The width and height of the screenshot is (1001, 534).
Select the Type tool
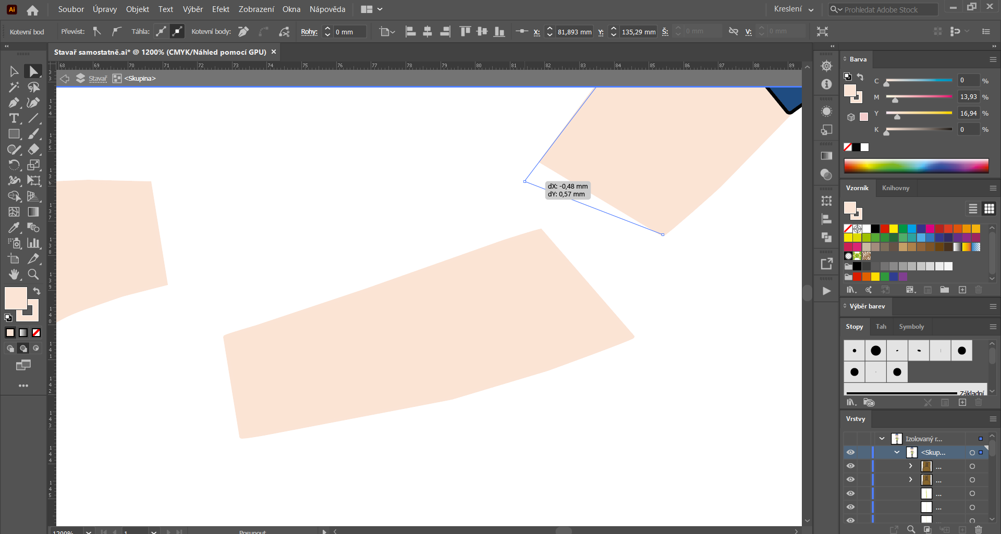pyautogui.click(x=13, y=118)
